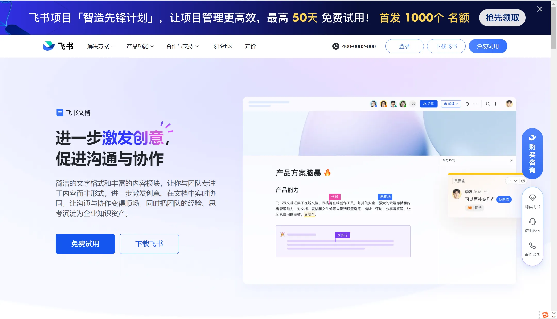557x319 pixels.
Task: Click the +20 more collaborators badge
Action: (413, 104)
